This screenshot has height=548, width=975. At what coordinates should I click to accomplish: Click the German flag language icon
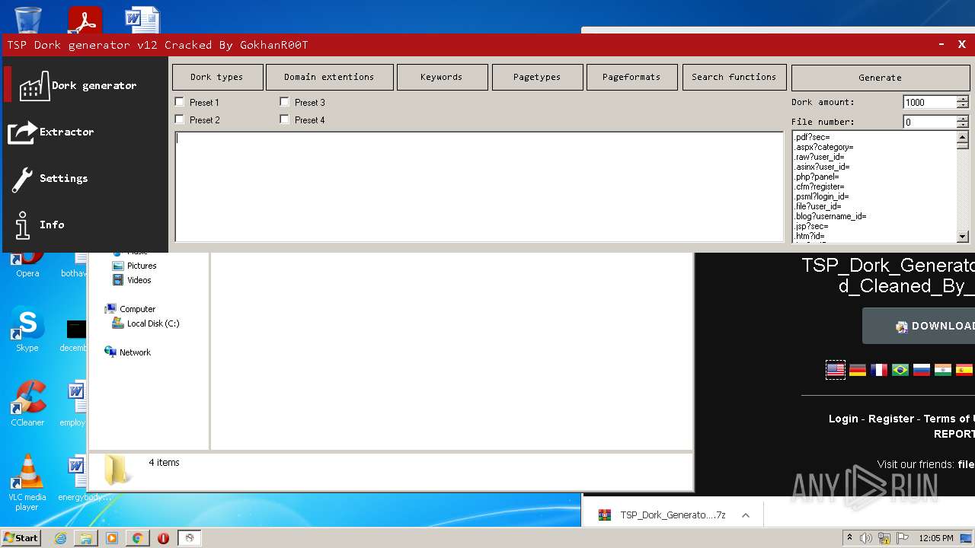click(858, 370)
